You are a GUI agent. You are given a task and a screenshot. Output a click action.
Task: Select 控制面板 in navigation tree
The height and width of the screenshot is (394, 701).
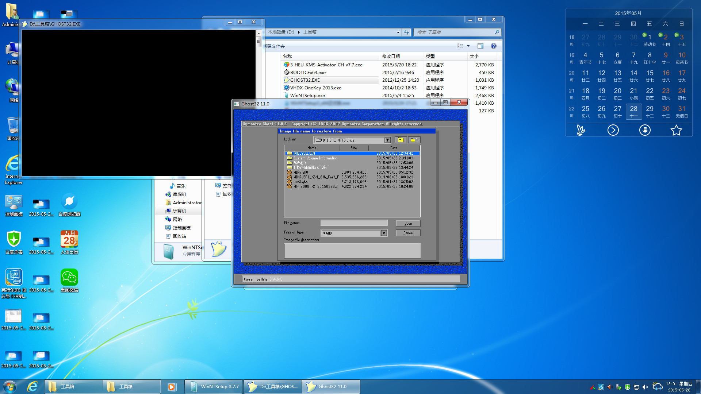point(182,228)
